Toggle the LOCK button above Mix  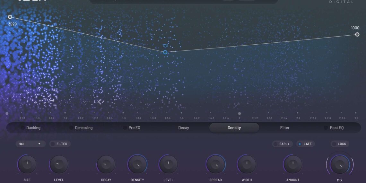(x=340, y=144)
